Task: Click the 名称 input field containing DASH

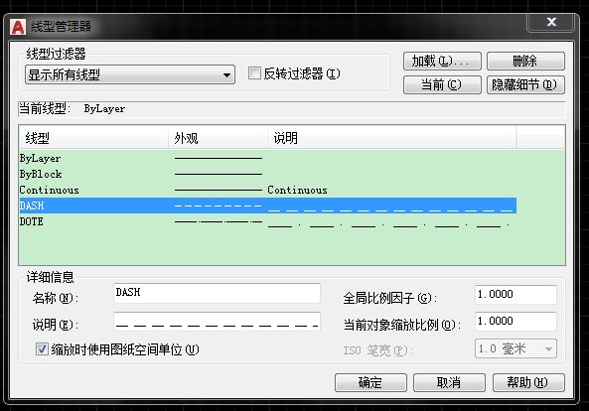Action: 217,293
